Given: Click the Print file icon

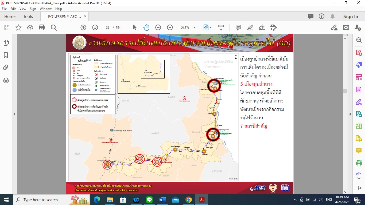Looking at the screenshot, I should 42,27.
